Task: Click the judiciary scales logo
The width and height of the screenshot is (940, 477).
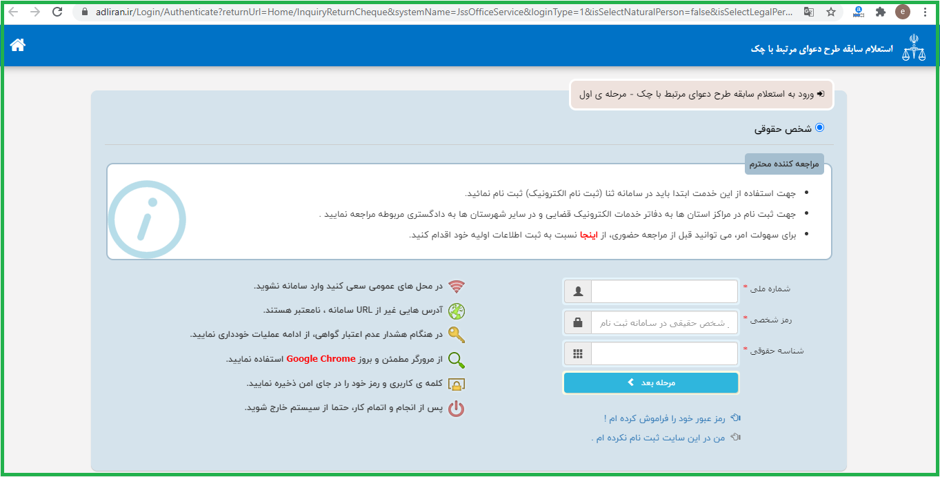Action: (x=914, y=49)
